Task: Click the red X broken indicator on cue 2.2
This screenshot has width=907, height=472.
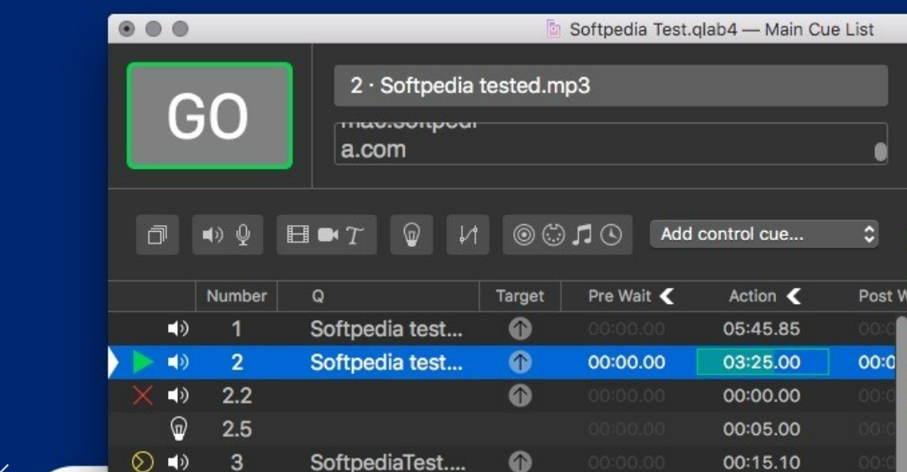Action: pos(142,396)
